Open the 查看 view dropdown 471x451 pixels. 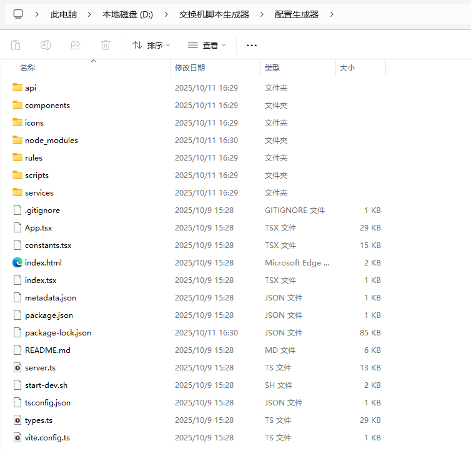pos(207,45)
